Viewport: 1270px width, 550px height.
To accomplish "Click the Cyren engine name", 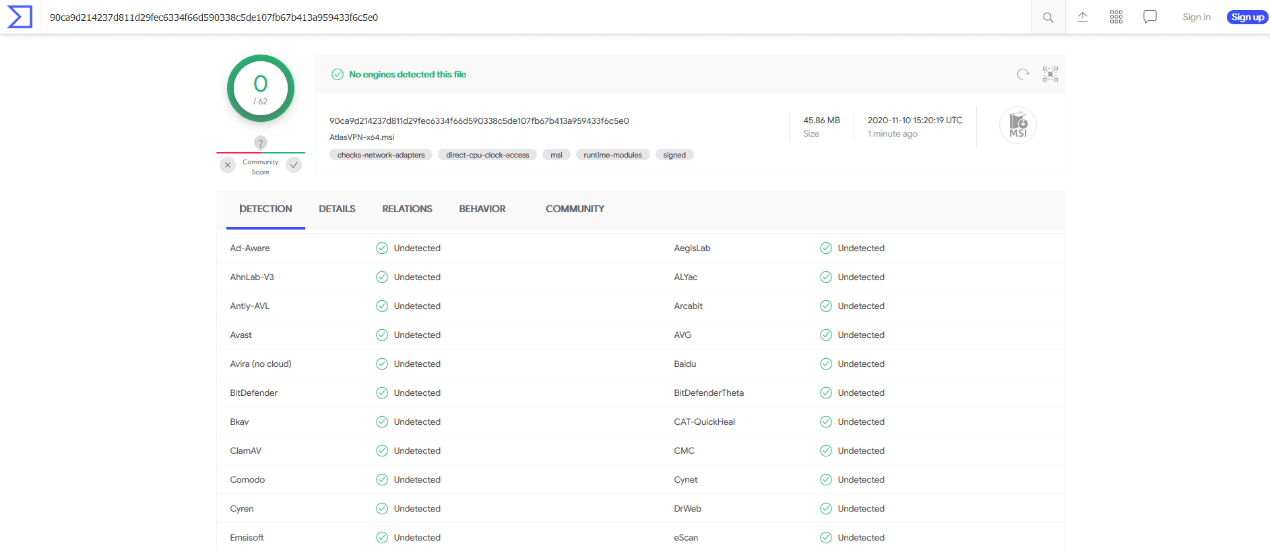I will (242, 508).
